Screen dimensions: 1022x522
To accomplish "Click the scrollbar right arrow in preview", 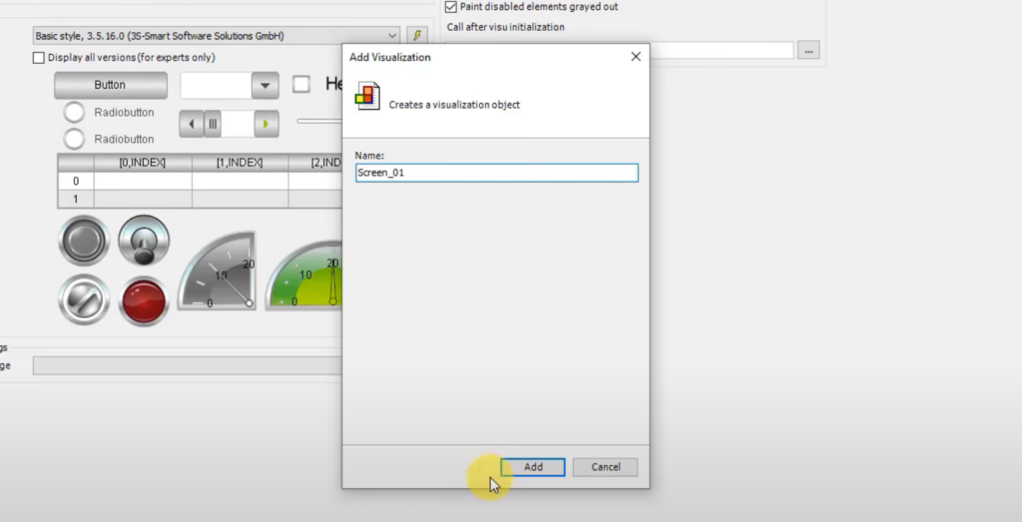I will [266, 125].
